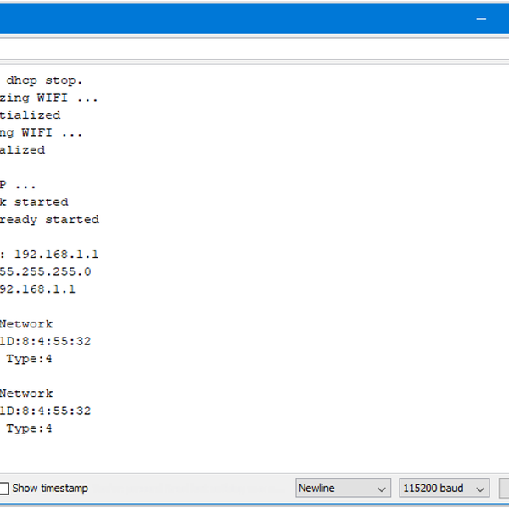Open the 115200 baud rate dropdown

(x=445, y=489)
